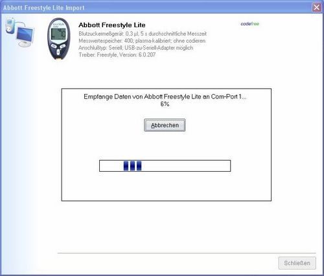Click the meter-to-computer transfer icon
The height and width of the screenshot is (276, 324).
tap(20, 32)
